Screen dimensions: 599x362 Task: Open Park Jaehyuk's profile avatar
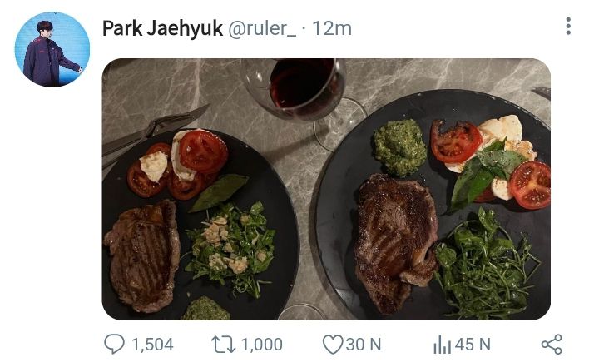click(x=52, y=49)
